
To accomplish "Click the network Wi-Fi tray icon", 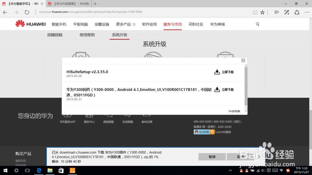I will [x=258, y=170].
